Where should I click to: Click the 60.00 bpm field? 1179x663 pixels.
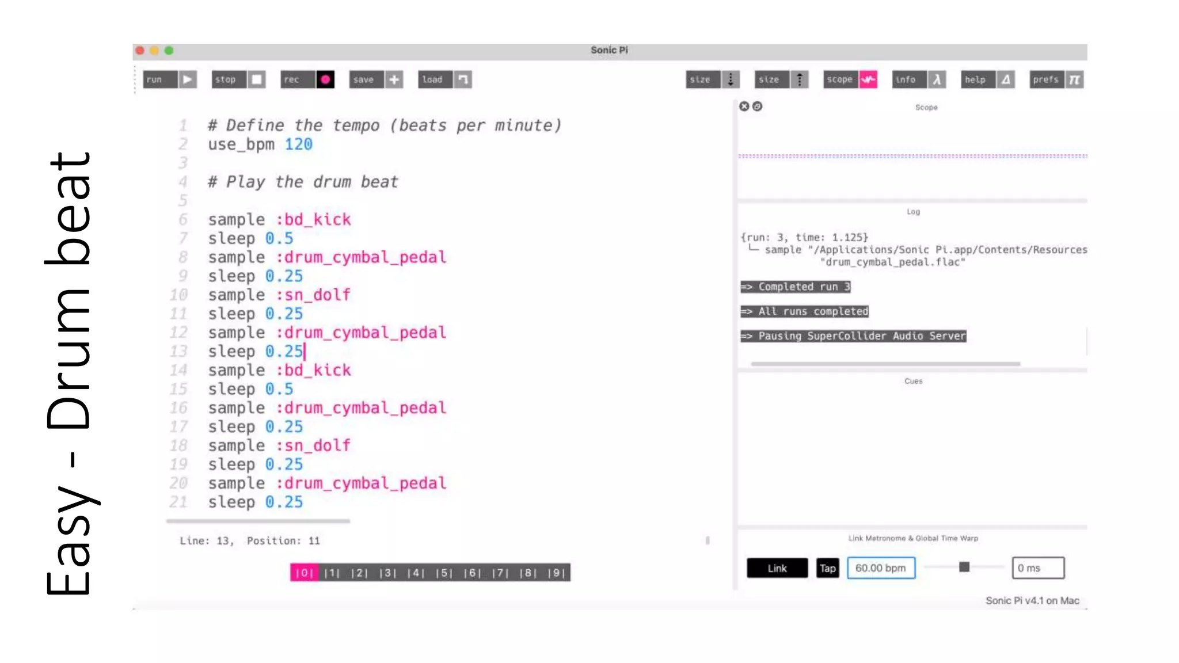pyautogui.click(x=881, y=568)
